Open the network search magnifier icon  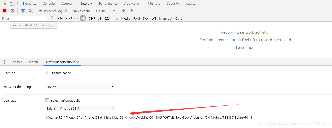[30, 11]
